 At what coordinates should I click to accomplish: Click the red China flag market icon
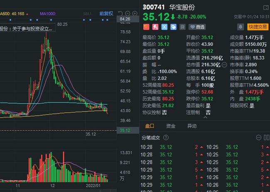click(146, 27)
